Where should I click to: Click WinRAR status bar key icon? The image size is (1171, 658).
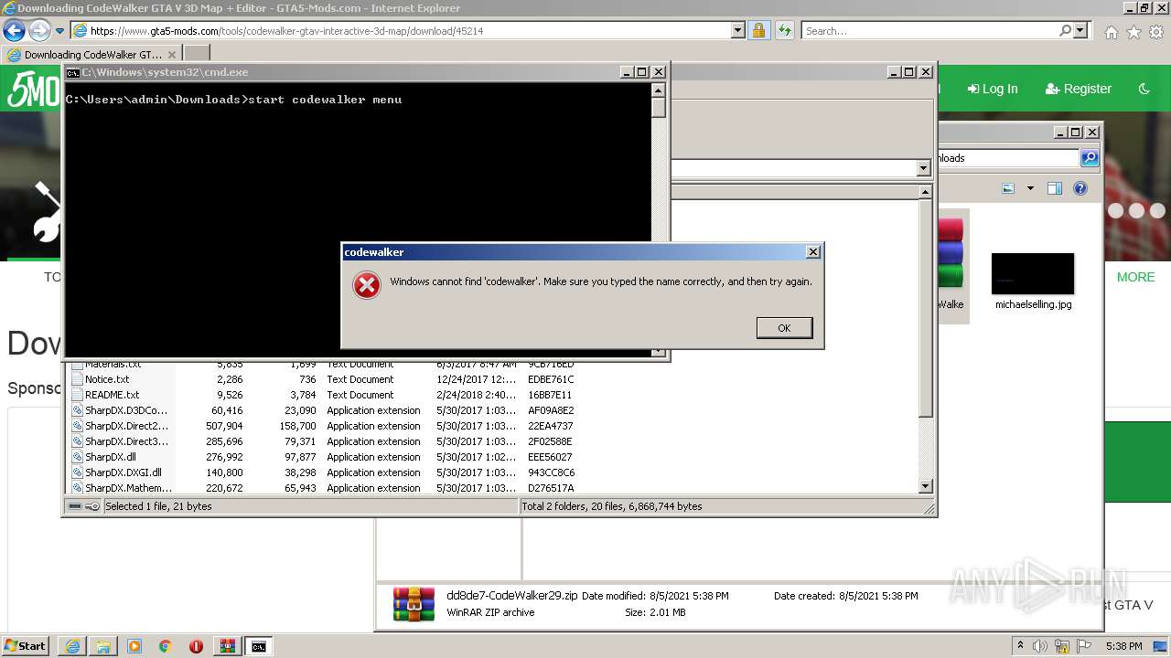pos(92,506)
